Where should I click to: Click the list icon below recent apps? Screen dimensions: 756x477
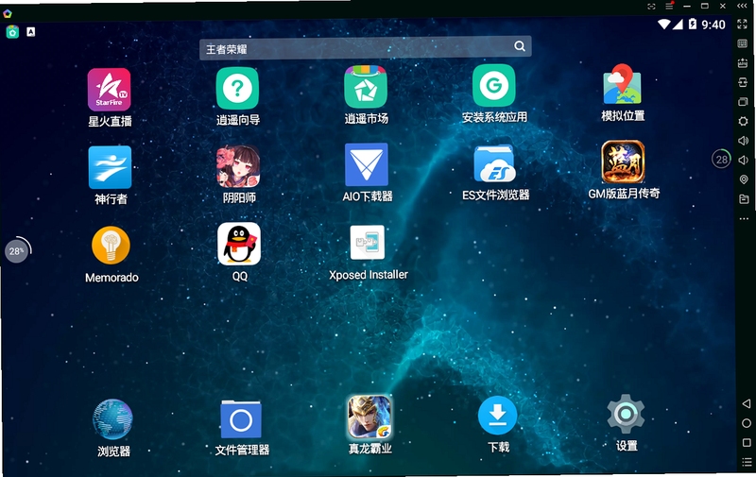point(747,462)
